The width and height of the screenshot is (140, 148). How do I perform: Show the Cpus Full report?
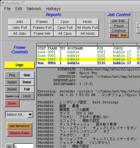65,28
